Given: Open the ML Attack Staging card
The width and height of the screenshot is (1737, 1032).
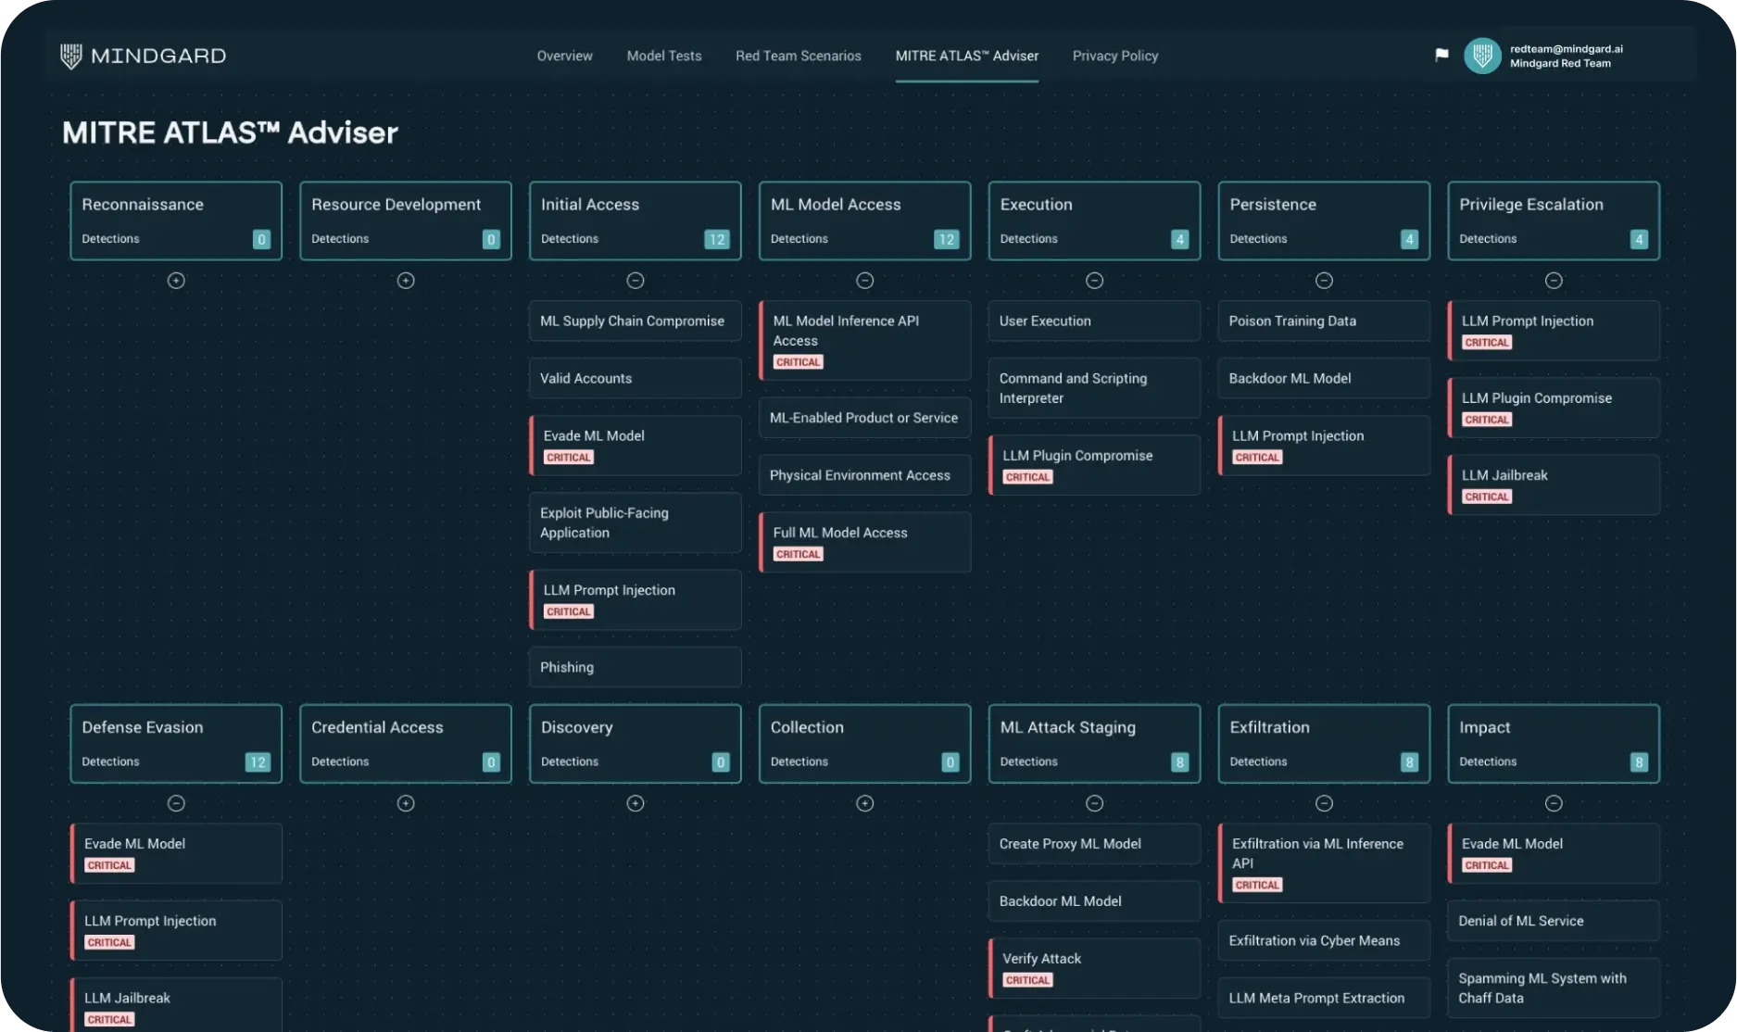Looking at the screenshot, I should (x=1094, y=744).
